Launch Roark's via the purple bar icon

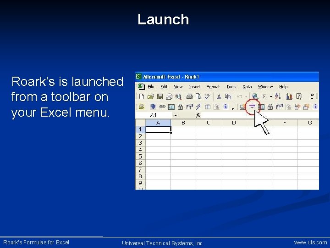[252, 107]
